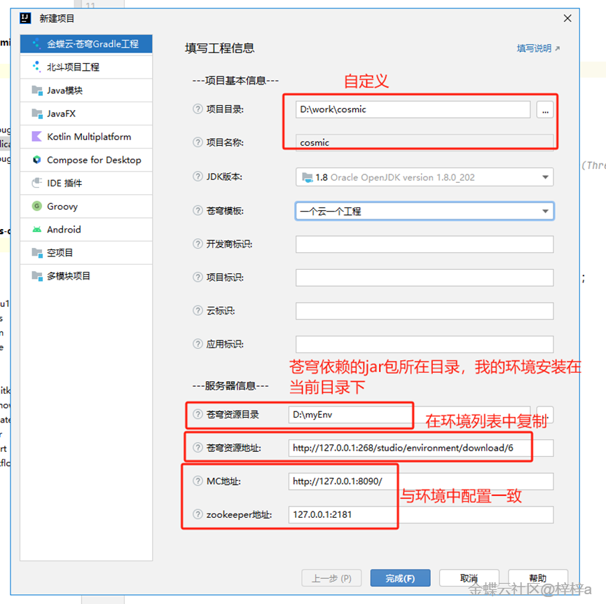The image size is (606, 604).
Task: Open help tooltip for JDK版本
Action: (198, 177)
